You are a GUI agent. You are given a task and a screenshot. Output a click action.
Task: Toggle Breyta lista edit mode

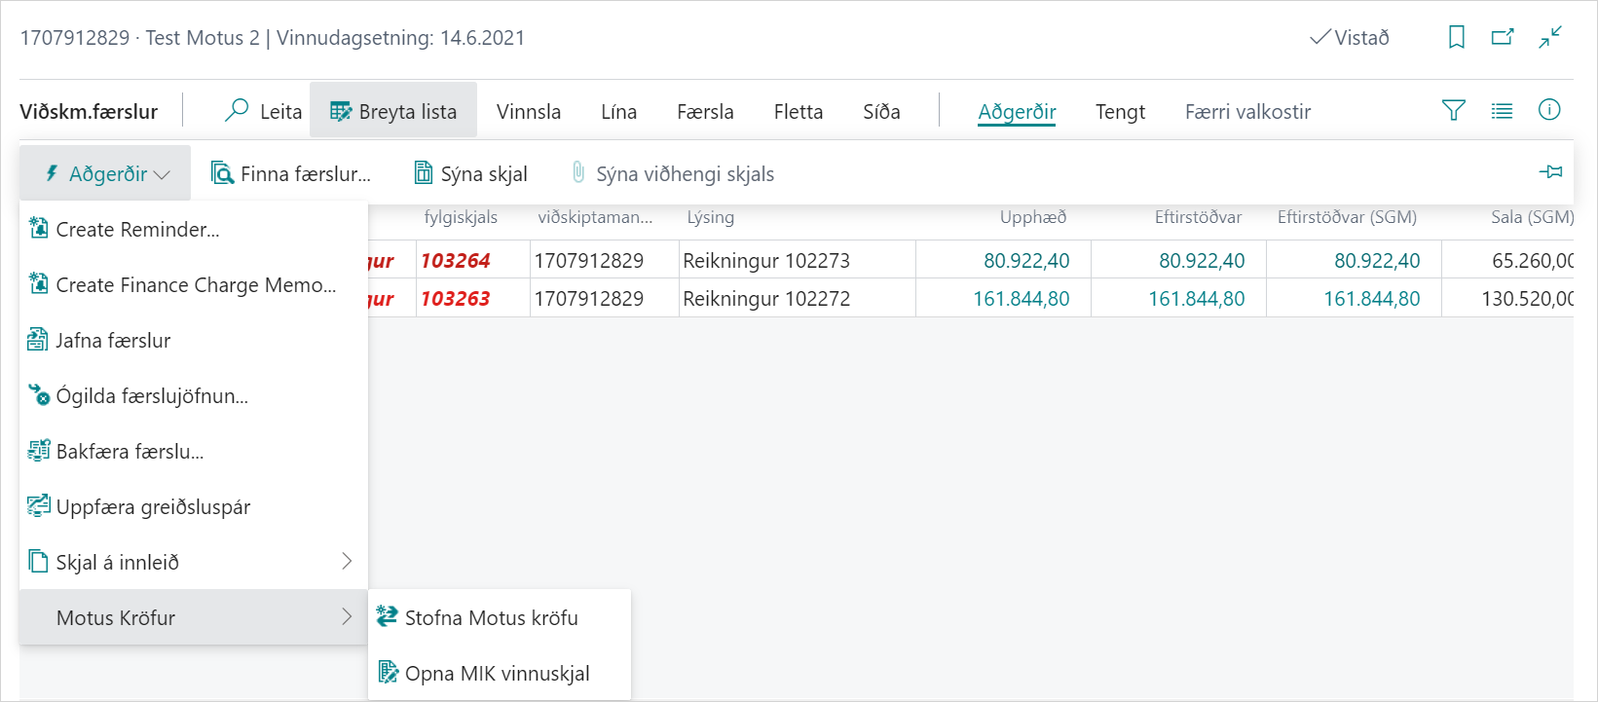(x=393, y=112)
